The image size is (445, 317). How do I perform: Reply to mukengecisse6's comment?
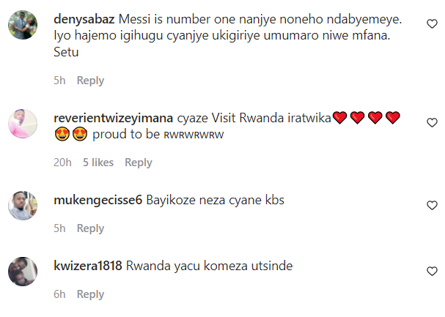click(x=90, y=228)
